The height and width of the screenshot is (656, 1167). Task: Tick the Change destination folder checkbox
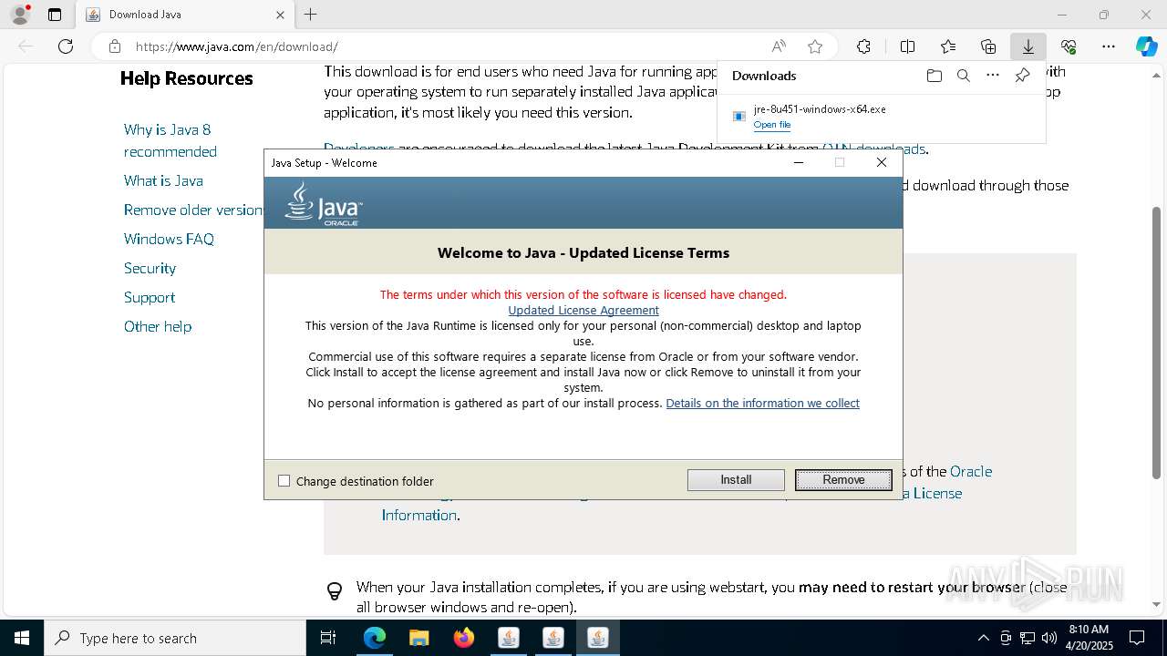pos(284,481)
